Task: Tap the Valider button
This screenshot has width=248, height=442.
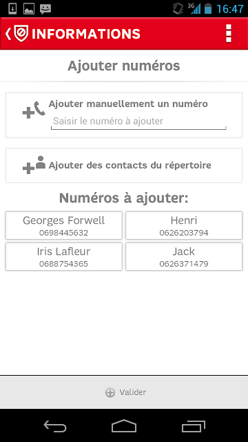Action: point(124,392)
